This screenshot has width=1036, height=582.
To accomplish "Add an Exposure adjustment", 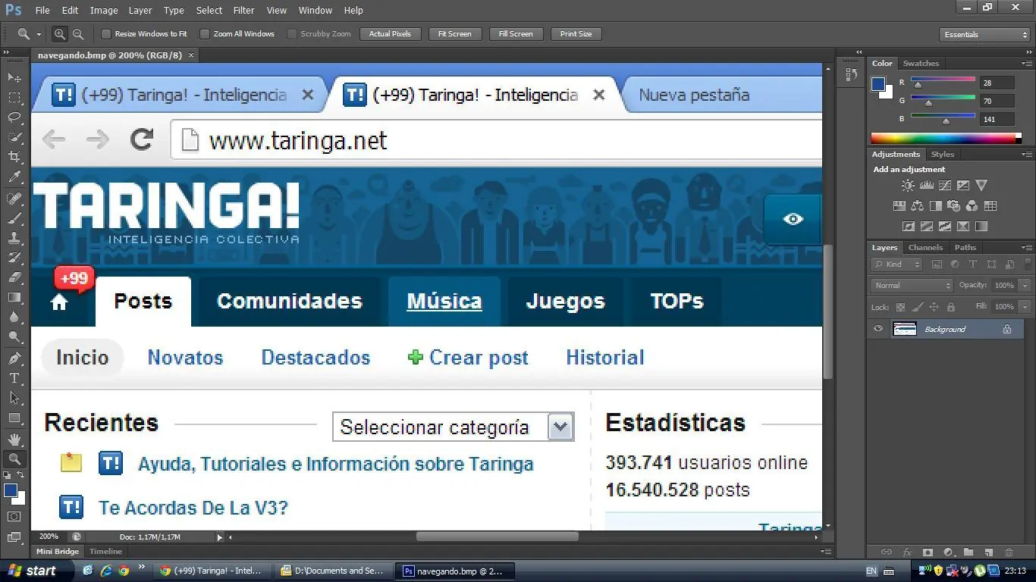I will click(962, 185).
